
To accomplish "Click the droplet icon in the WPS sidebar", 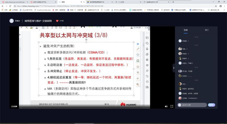I will [147, 49].
